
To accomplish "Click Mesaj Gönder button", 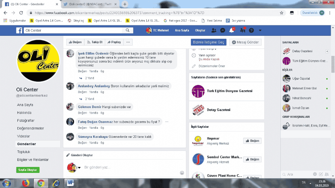I will (x=245, y=42).
